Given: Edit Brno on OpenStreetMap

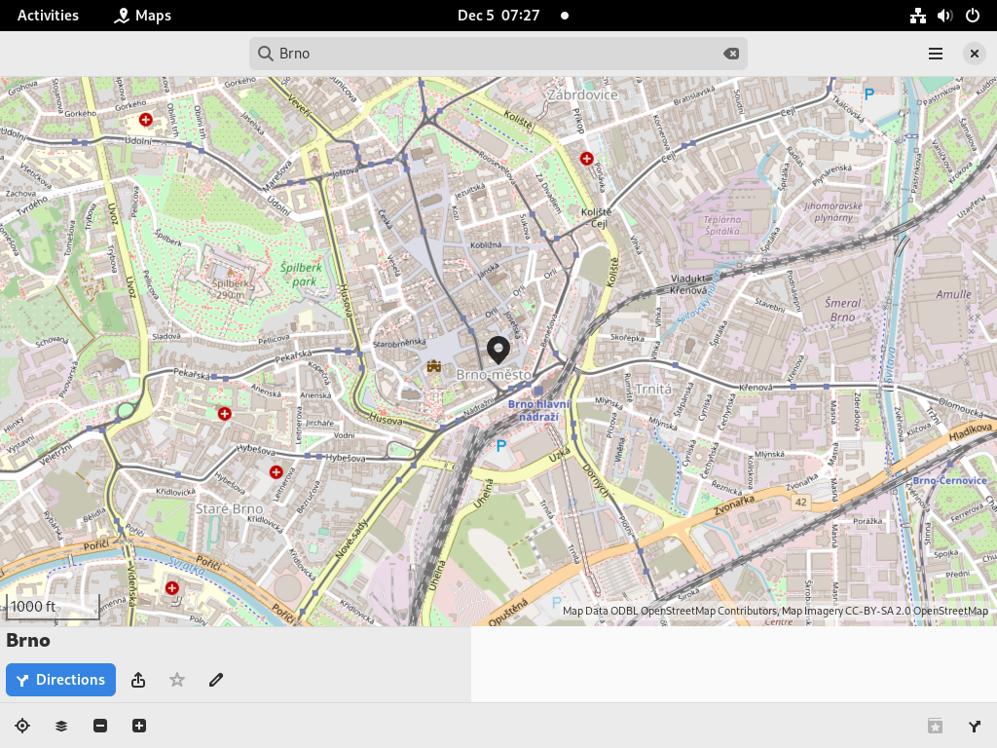Looking at the screenshot, I should [x=216, y=680].
